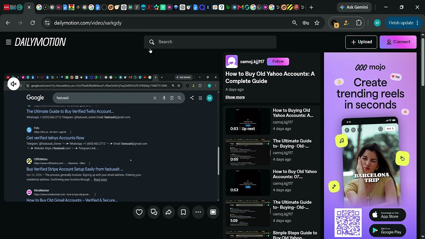The height and width of the screenshot is (239, 425).
Task: Go to the Dailymotion home logo
Action: click(40, 42)
